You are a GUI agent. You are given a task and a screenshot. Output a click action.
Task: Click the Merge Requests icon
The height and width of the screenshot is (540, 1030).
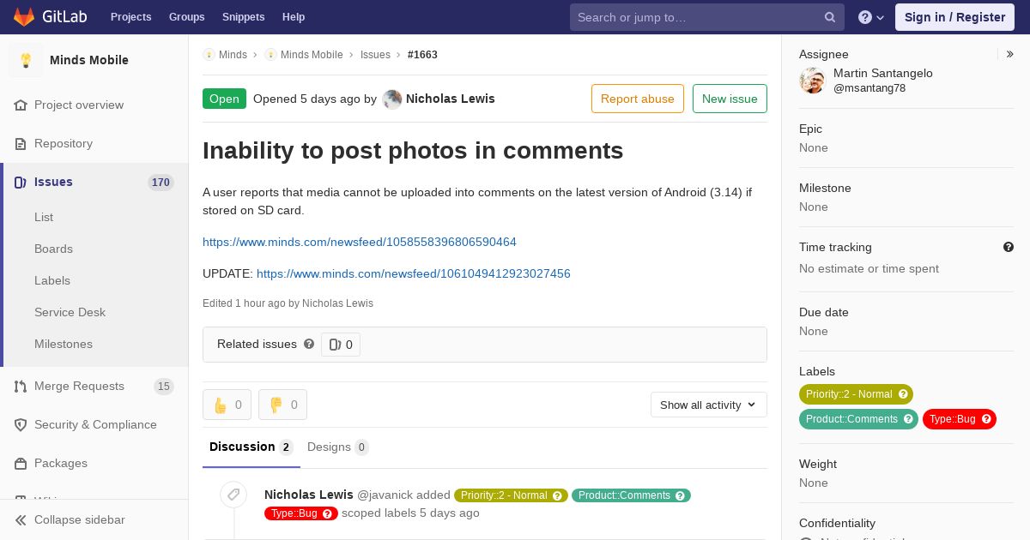[x=21, y=387]
